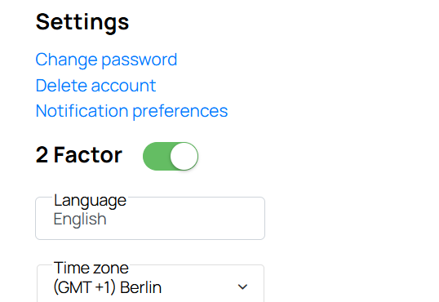Click the white knob of the 2 Factor switch
Screen dimensions: 439x302
(x=184, y=156)
